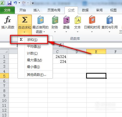The image size is (122, 117).
Task: Click the selected cell E5
Action: coord(96,76)
